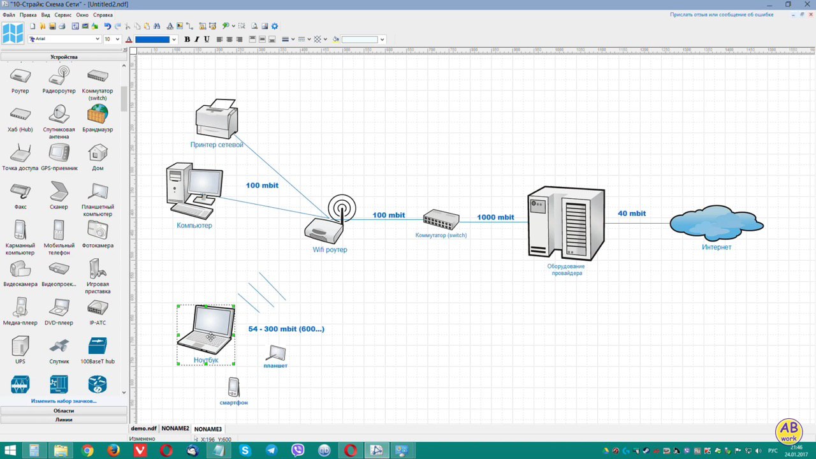Screen dimensions: 816x459
Task: Select the Брандмауэр device icon
Action: click(x=98, y=115)
